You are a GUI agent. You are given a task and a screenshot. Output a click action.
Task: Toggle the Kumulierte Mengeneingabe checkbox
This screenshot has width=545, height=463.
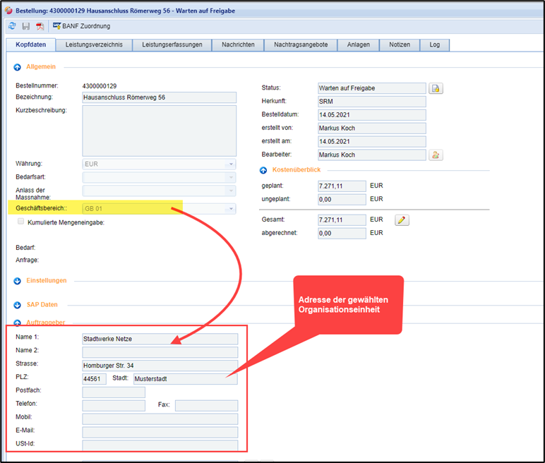21,222
